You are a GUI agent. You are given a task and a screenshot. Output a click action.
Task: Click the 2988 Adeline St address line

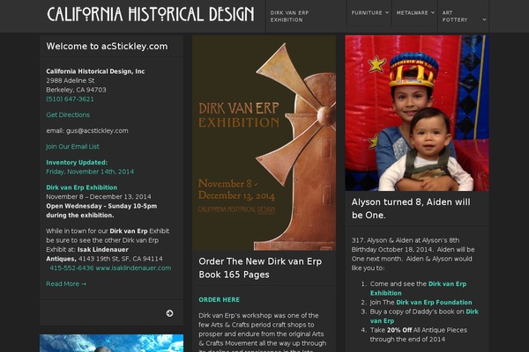click(x=71, y=80)
